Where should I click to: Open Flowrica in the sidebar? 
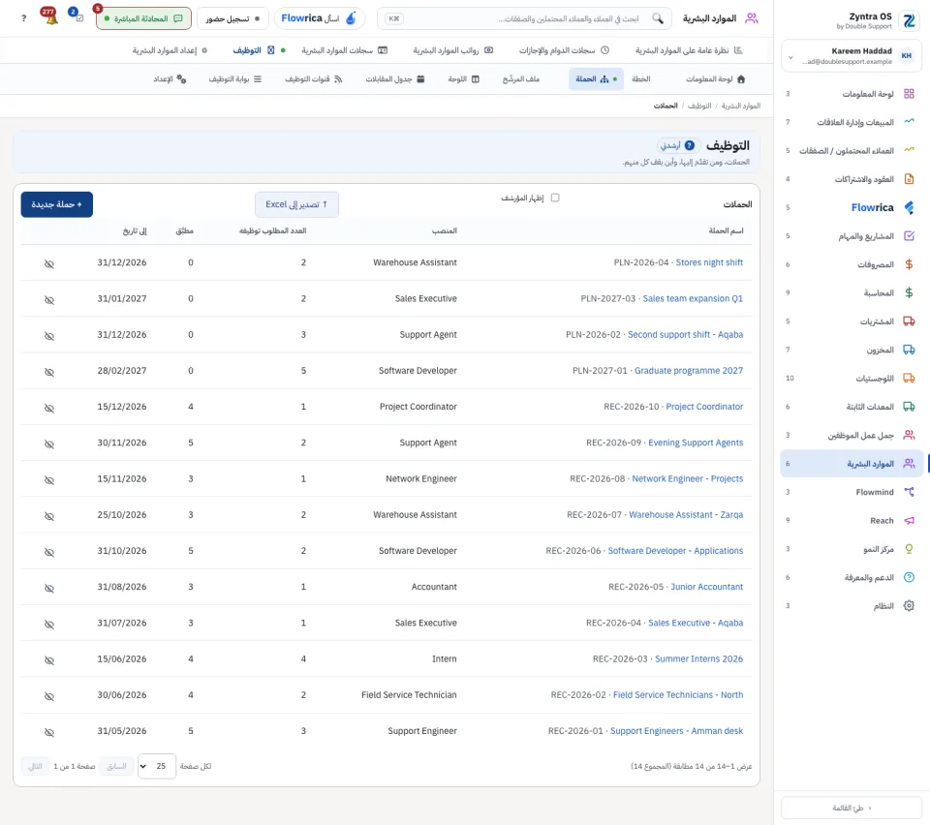pyautogui.click(x=852, y=207)
